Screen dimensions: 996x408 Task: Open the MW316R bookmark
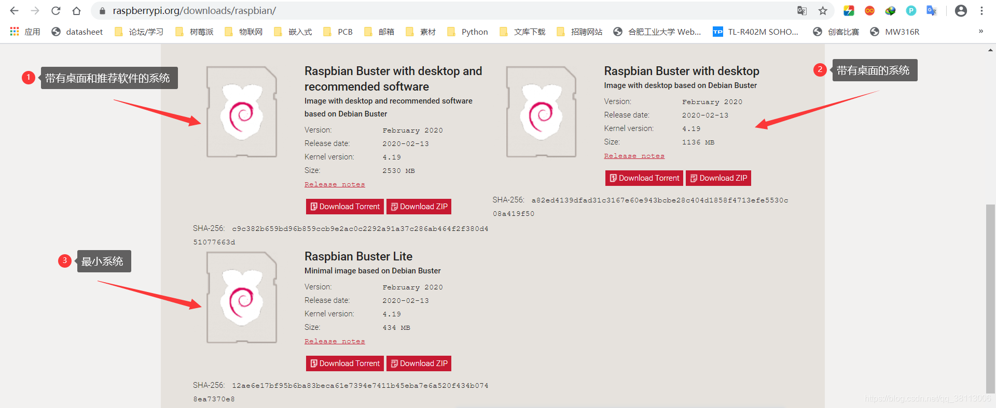pyautogui.click(x=895, y=32)
